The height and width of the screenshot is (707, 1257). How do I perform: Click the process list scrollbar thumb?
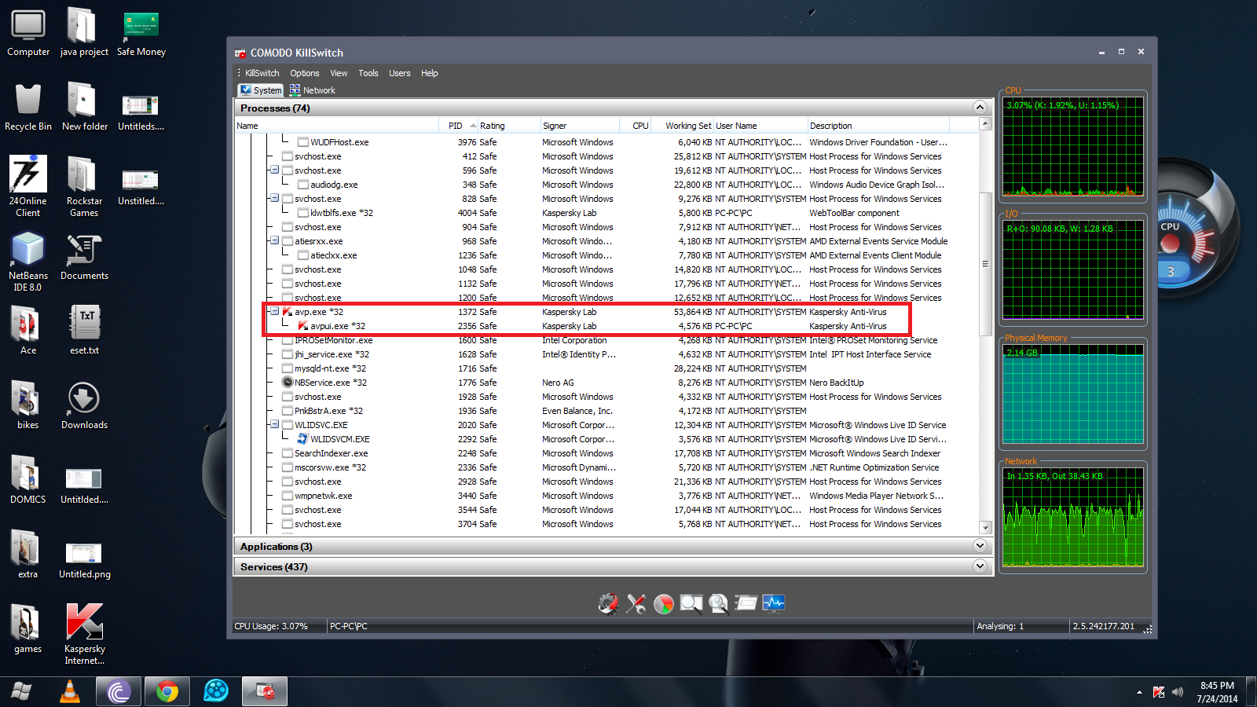(x=985, y=264)
